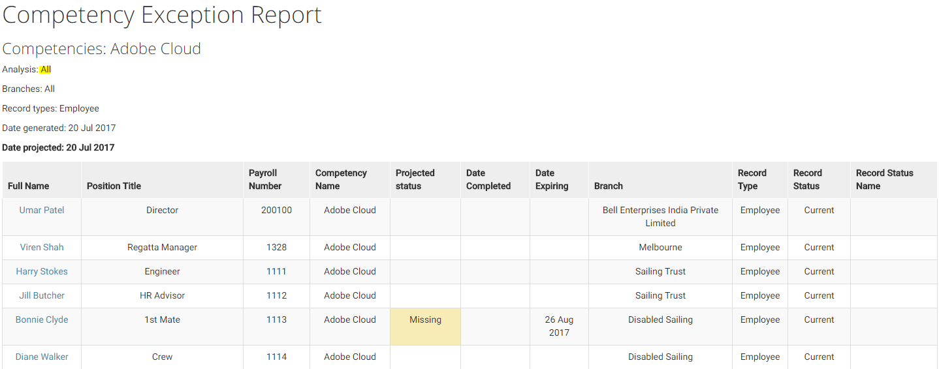Viewport: 939px width, 369px height.
Task: Click the 26 Aug 2017 expiry date
Action: pyautogui.click(x=559, y=326)
